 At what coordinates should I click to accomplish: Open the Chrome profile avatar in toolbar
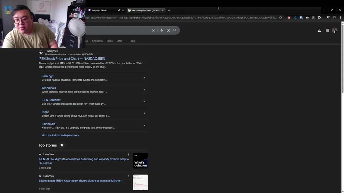point(334,18)
